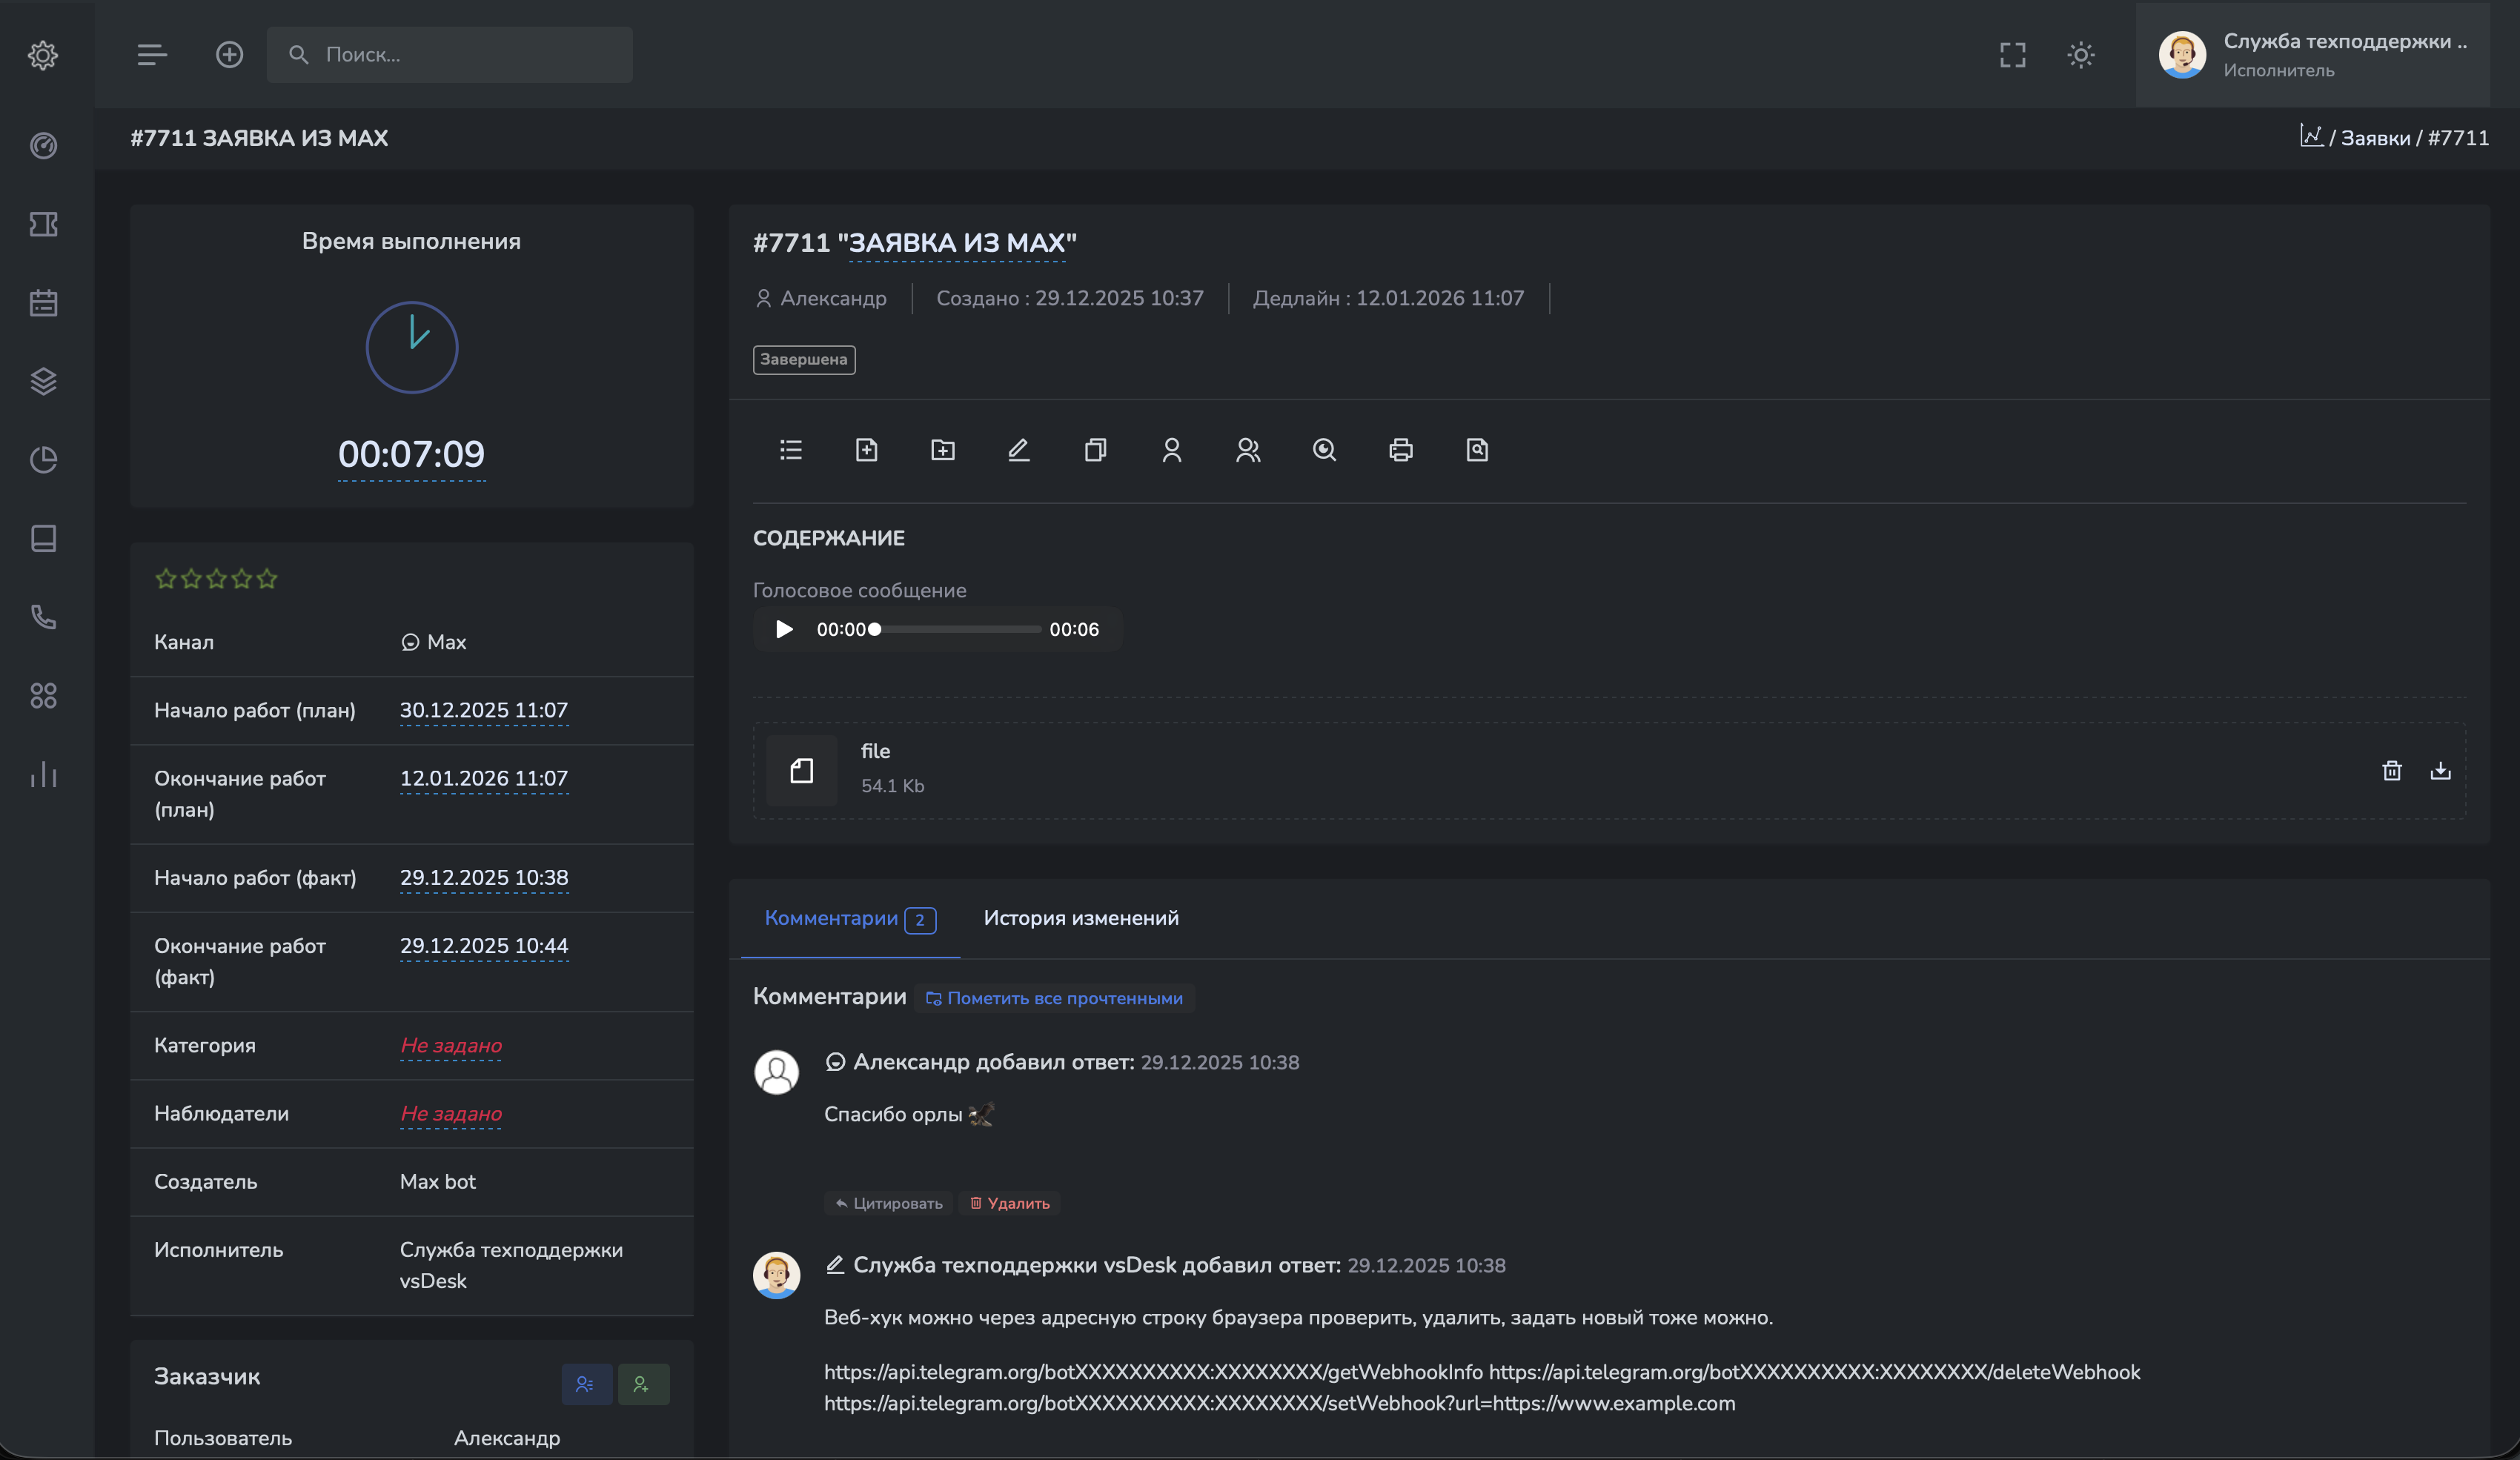Download the attached file named 'file'

(2441, 770)
